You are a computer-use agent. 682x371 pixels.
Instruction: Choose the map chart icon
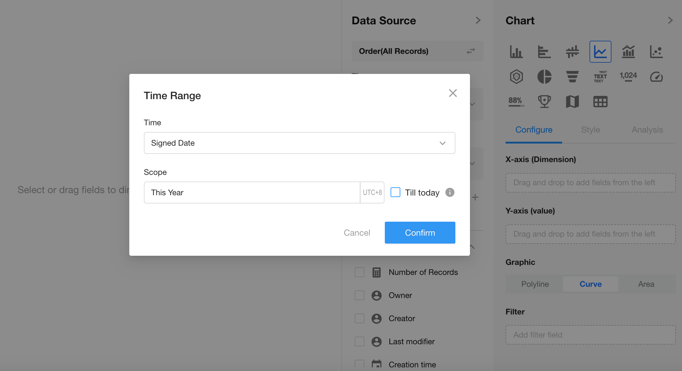(572, 102)
